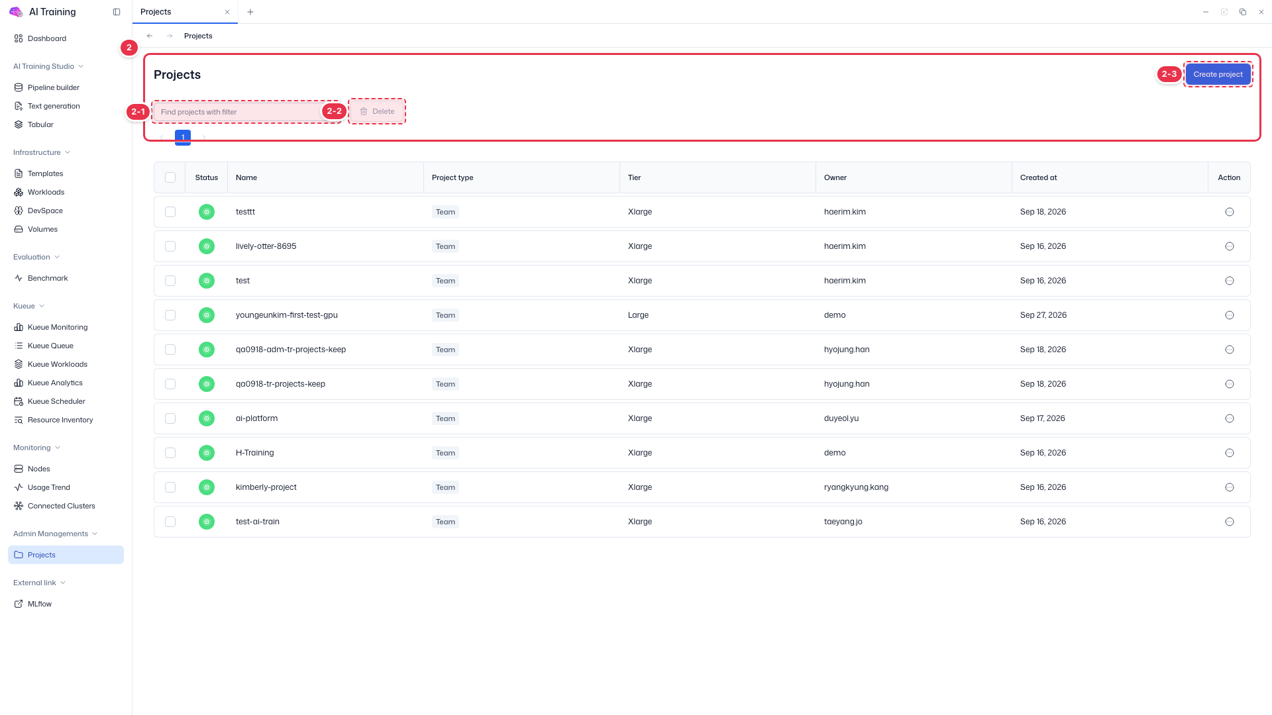This screenshot has width=1272, height=715.
Task: Collapse Evaluation section
Action: [36, 257]
